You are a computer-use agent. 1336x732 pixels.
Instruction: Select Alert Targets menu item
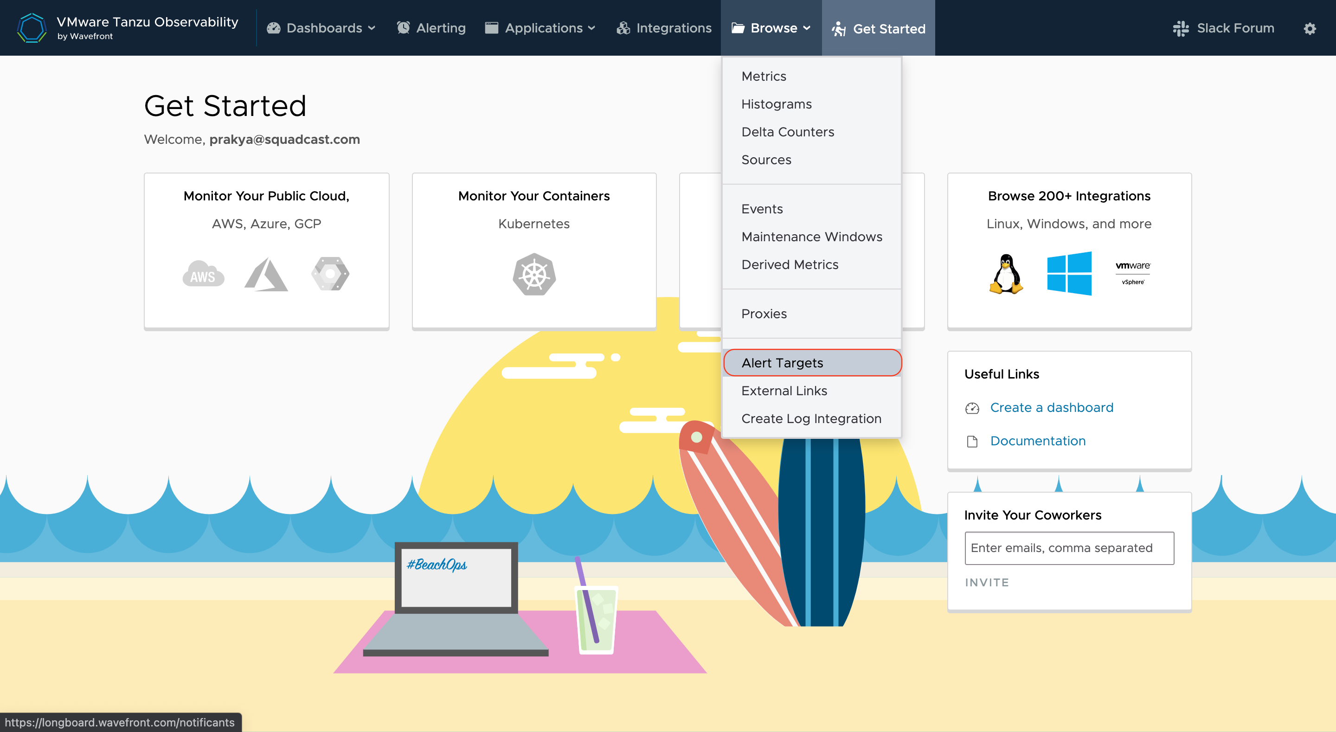coord(812,363)
